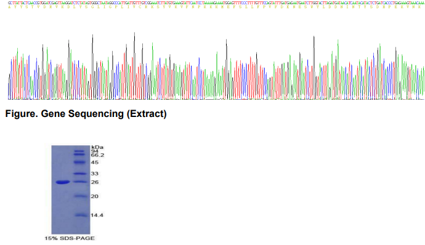This screenshot has height=245, width=425.
Task: Select the 15% SDS-PAGE label
Action: click(70, 238)
